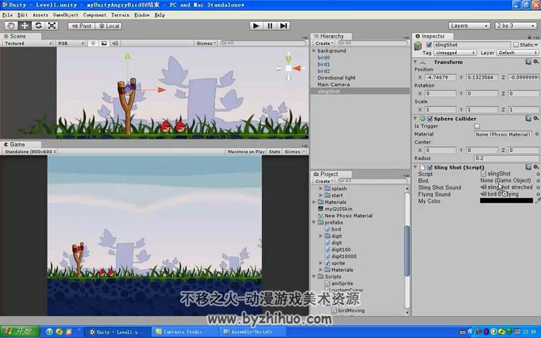Screen dimensions: 541x338
Task: Select the Rotate tool in toolbar
Action: click(x=38, y=26)
